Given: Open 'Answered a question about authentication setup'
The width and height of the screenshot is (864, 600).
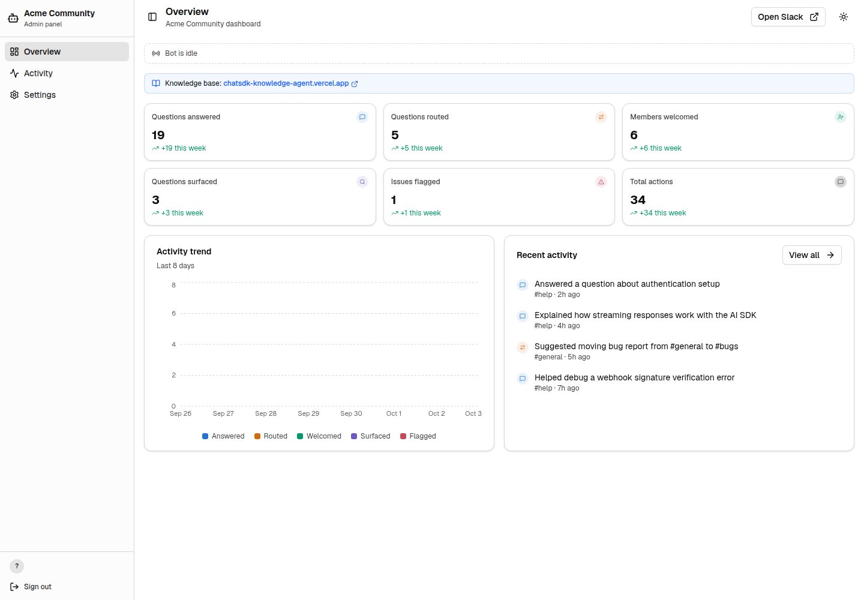Looking at the screenshot, I should pos(627,284).
